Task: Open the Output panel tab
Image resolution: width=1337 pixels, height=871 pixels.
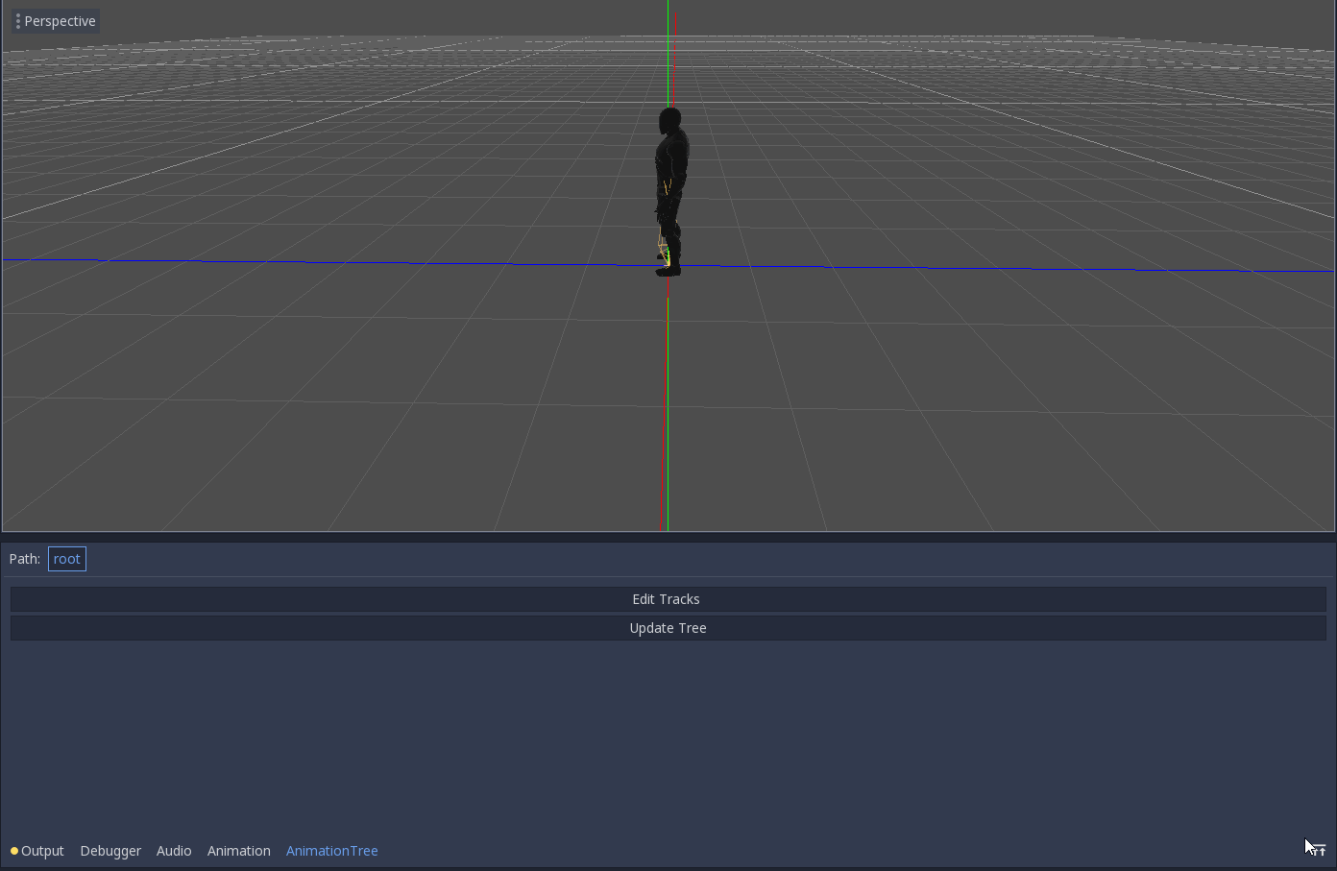Action: 36,851
